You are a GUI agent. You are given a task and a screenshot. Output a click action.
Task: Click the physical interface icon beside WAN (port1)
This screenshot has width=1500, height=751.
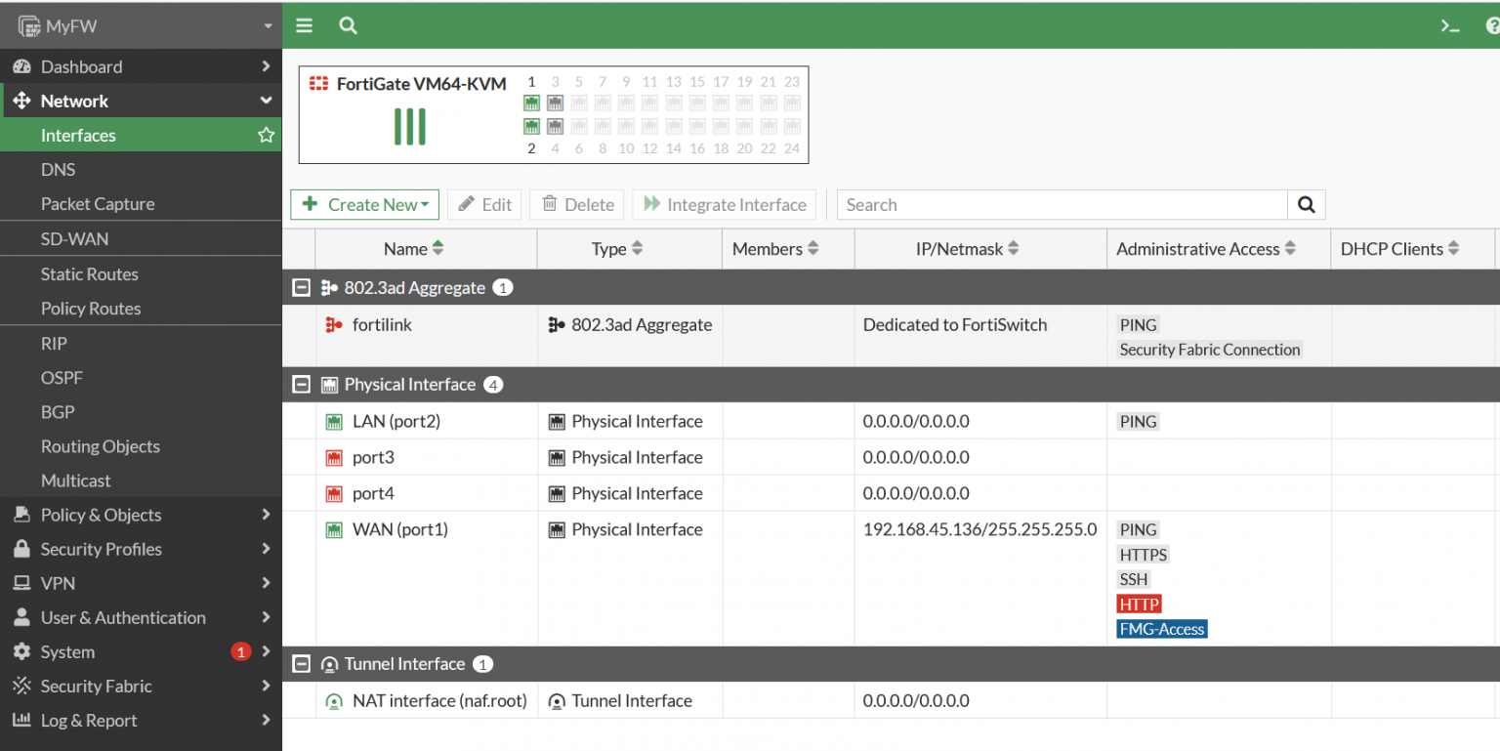333,529
